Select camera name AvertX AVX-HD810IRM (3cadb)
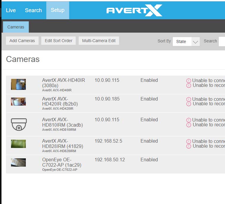225x204 pixels. coord(62,122)
